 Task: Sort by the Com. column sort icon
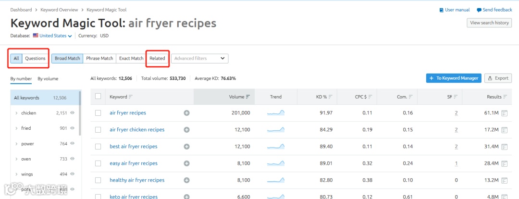pyautogui.click(x=411, y=97)
